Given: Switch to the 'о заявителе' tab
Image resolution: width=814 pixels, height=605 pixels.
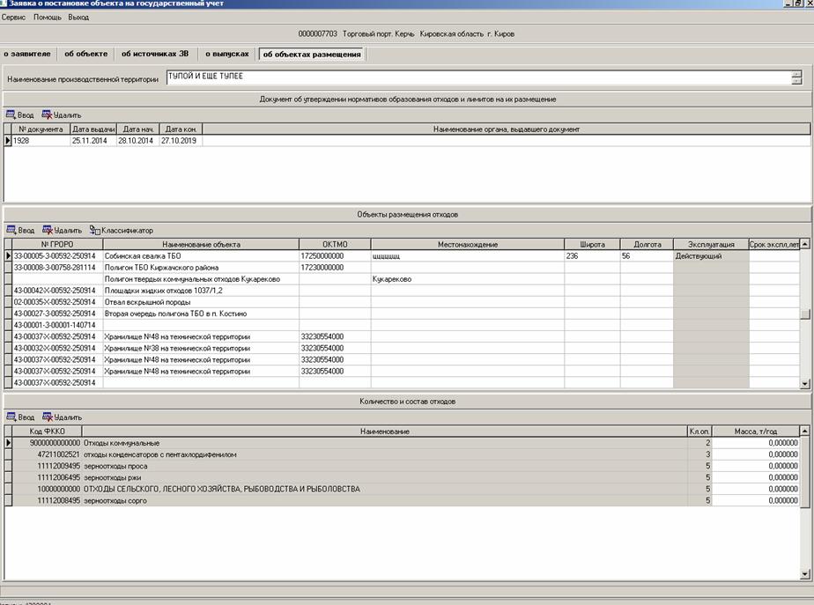Looking at the screenshot, I should click(27, 54).
